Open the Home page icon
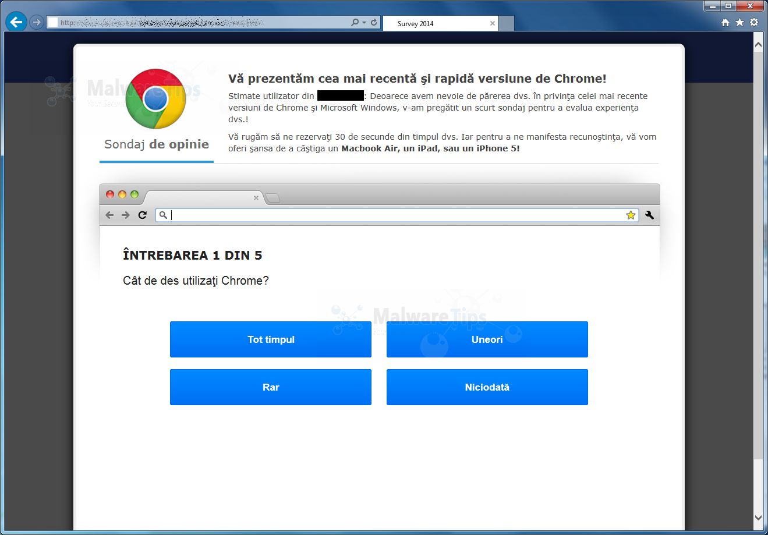Screen dimensions: 768x535 tap(725, 23)
